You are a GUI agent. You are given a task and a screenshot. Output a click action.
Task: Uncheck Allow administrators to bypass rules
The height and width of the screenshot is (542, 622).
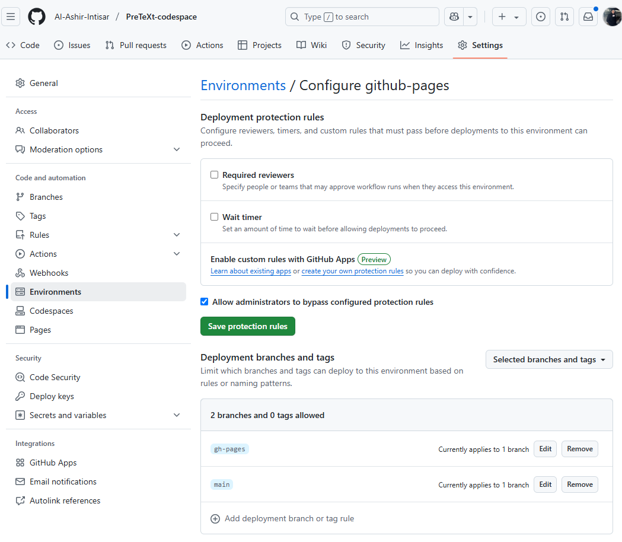click(x=205, y=302)
